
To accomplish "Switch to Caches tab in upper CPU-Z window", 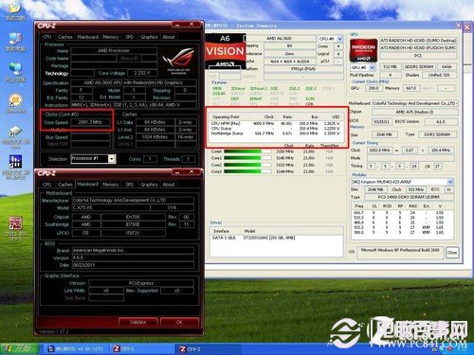I will [65, 37].
